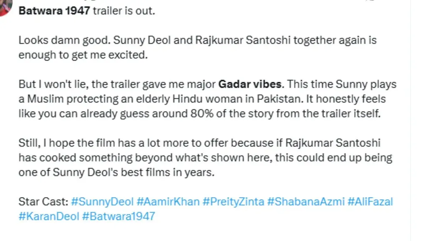Select the #AliFazal hashtag
Screen dimensions: 428x241
click(x=370, y=202)
